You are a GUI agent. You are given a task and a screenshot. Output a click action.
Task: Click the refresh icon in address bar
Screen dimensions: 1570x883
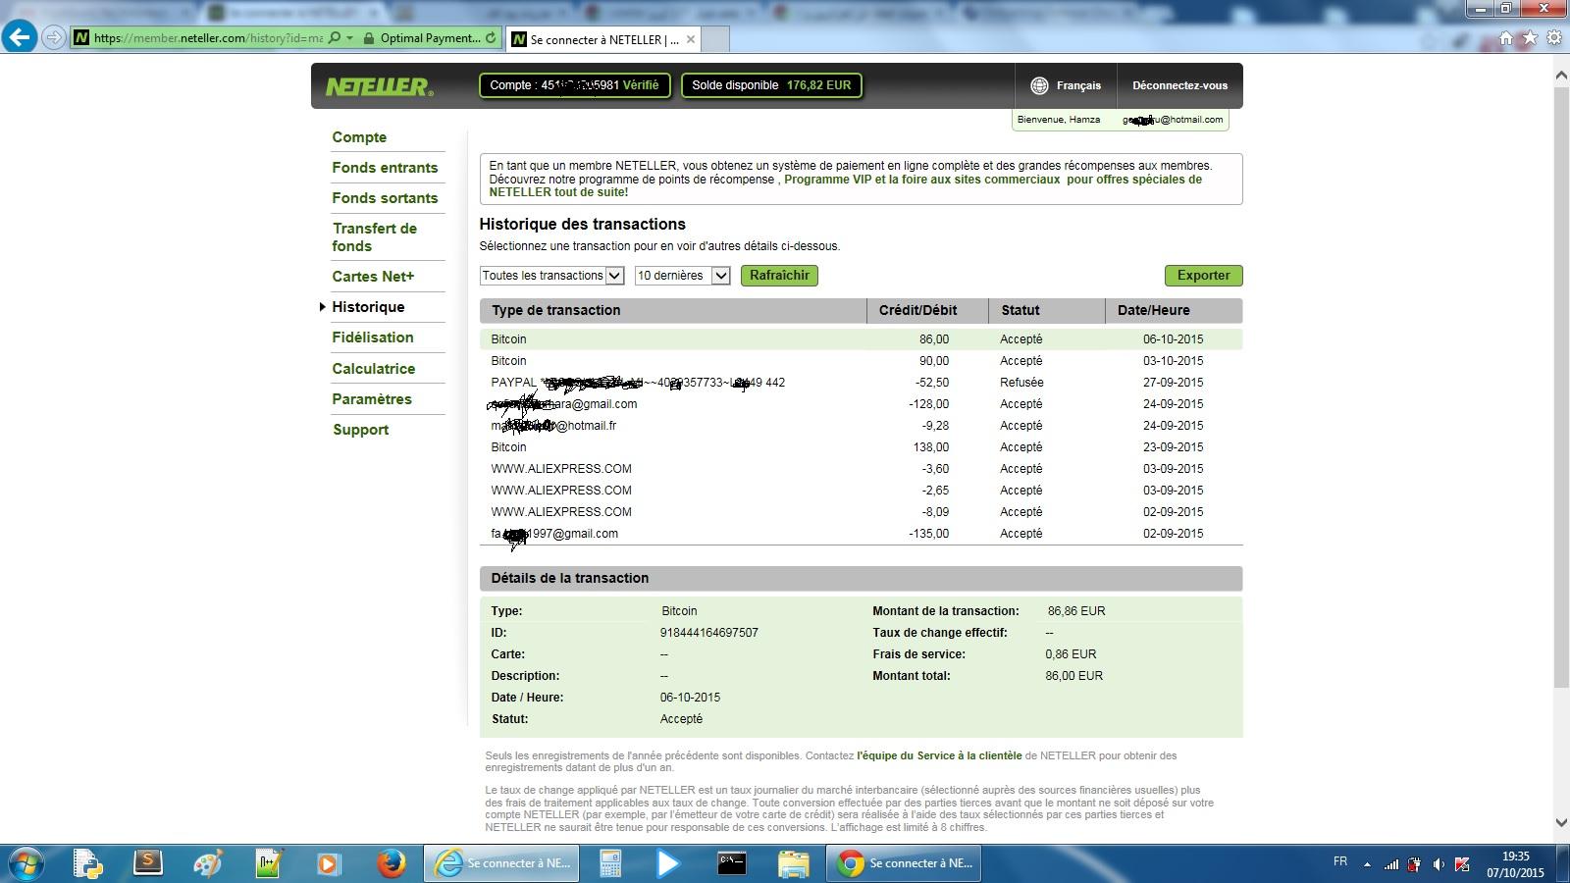491,38
